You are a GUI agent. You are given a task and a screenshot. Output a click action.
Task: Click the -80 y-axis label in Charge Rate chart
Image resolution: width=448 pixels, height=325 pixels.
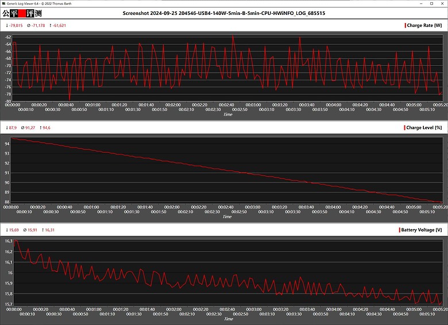click(8, 101)
